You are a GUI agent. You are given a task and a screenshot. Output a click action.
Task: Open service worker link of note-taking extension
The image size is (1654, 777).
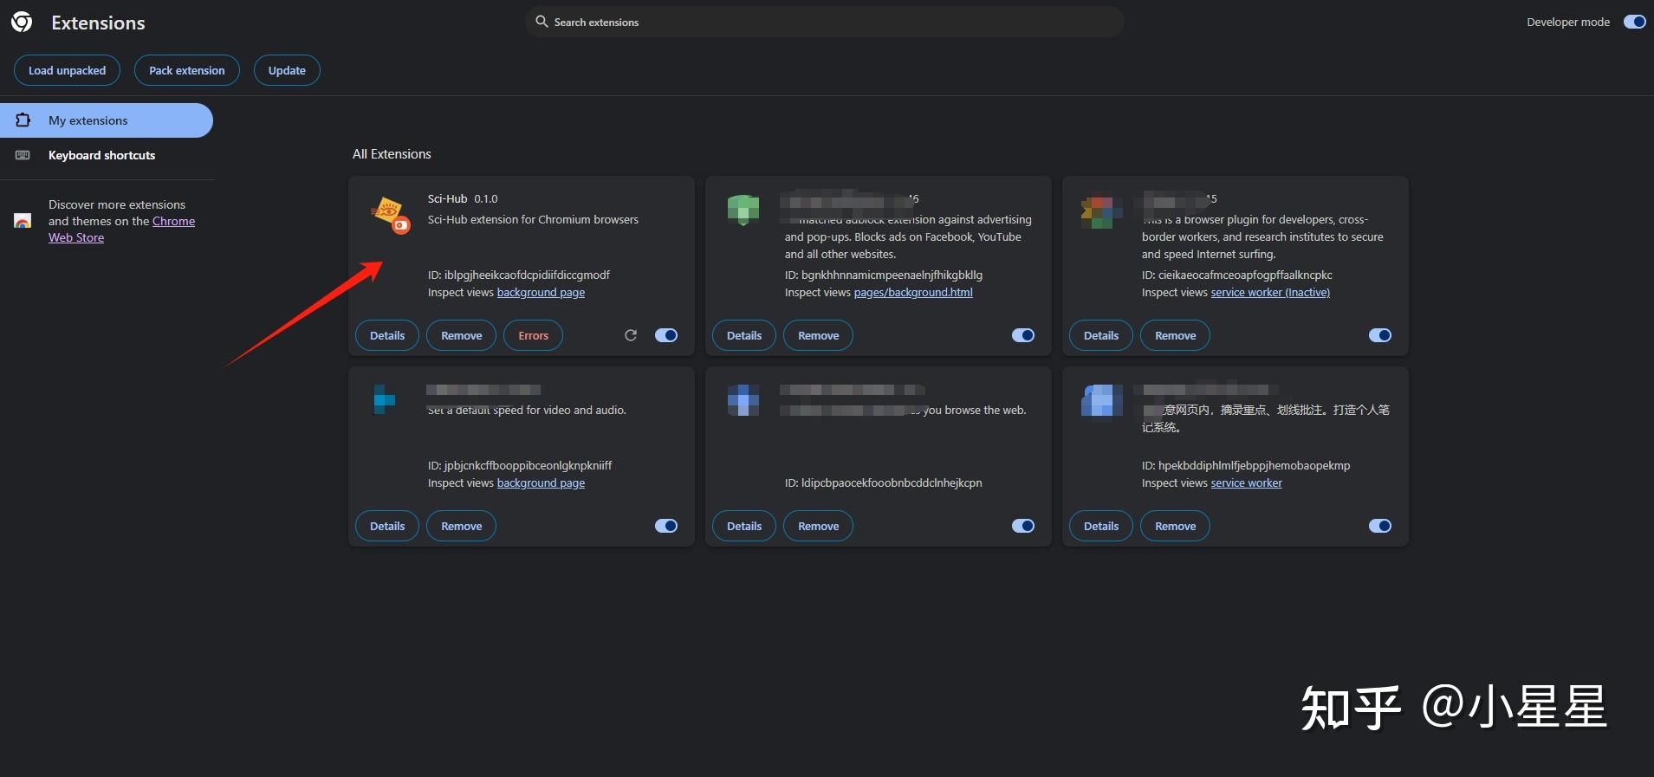pos(1246,483)
